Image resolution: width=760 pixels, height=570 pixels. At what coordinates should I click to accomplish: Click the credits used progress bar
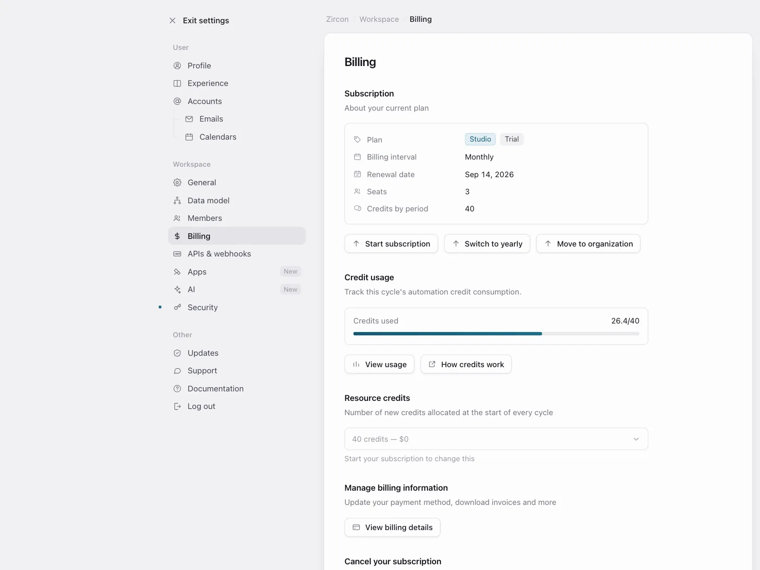click(496, 333)
